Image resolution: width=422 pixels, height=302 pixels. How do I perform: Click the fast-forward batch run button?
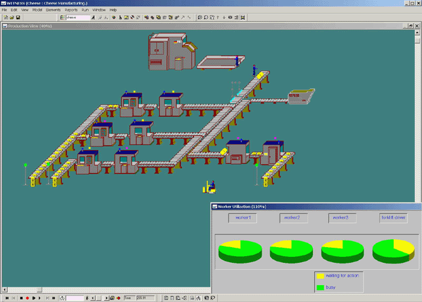coord(54,298)
